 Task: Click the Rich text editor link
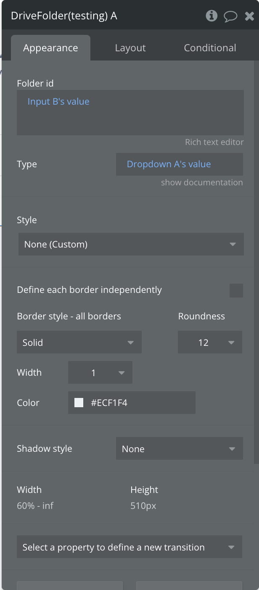point(214,142)
